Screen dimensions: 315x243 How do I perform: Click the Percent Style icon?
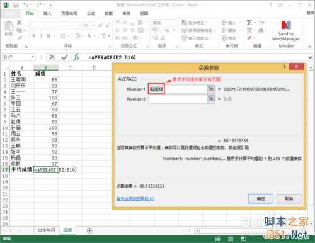click(x=167, y=31)
